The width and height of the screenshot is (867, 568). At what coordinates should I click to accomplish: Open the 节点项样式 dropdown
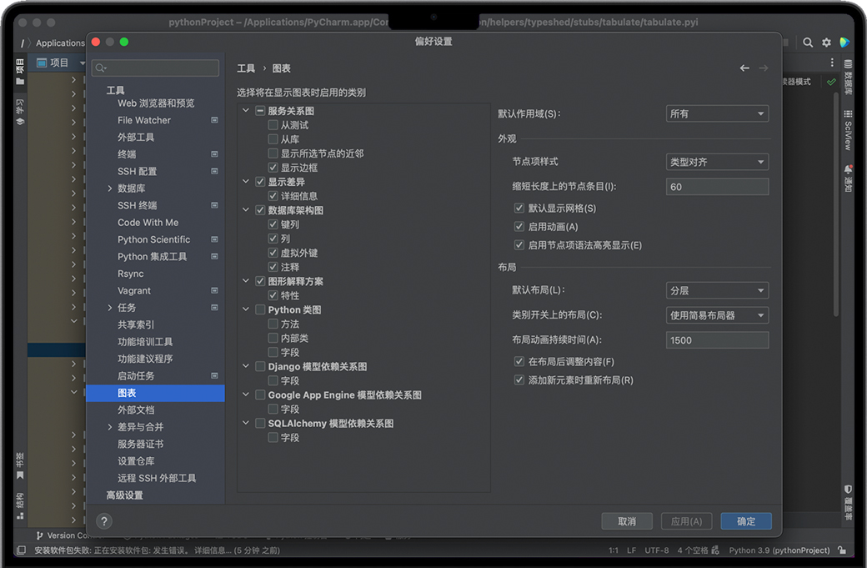[717, 162]
